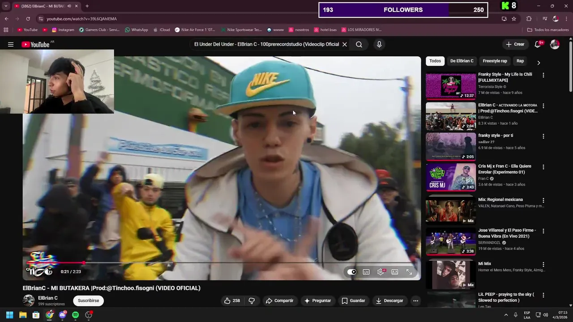Open options menu for franky style por ti

tap(543, 136)
